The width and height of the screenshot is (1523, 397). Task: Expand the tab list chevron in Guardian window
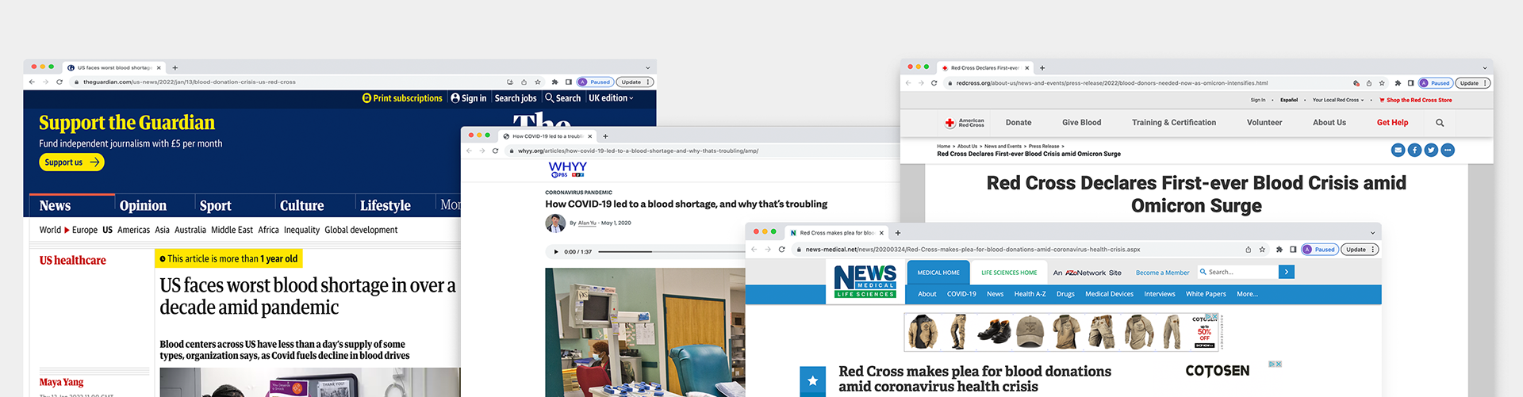click(647, 67)
